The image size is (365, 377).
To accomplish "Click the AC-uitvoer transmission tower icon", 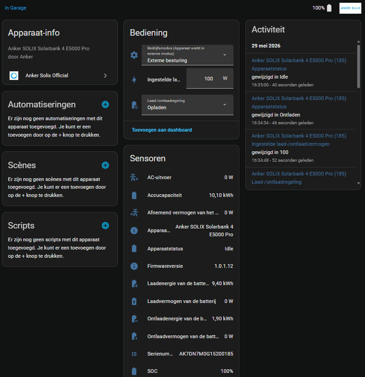I will [134, 178].
